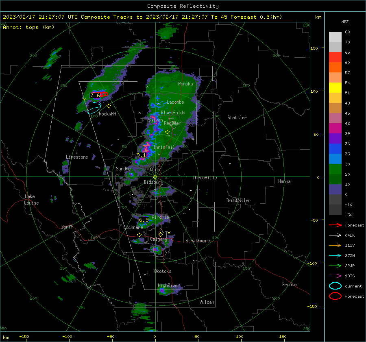This screenshot has width=366, height=342.
Task: Click the yellow diamond marker beside RockyMH
Action: point(109,106)
